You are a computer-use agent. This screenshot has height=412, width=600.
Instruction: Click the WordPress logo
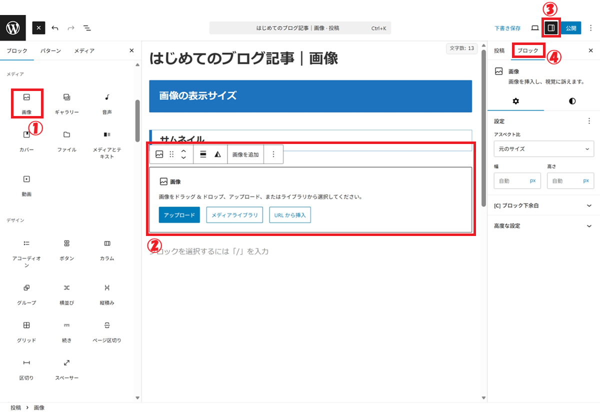(13, 28)
